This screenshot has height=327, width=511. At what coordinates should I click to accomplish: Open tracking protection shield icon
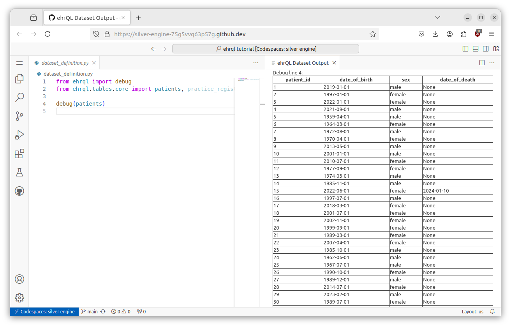tap(97, 34)
